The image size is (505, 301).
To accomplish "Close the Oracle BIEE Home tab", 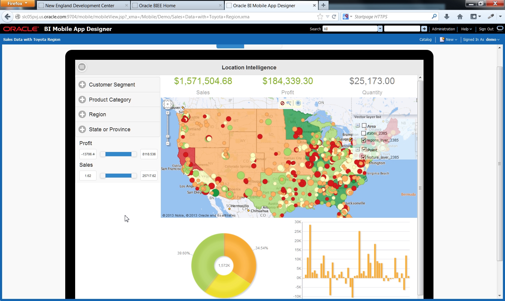I will click(x=220, y=5).
